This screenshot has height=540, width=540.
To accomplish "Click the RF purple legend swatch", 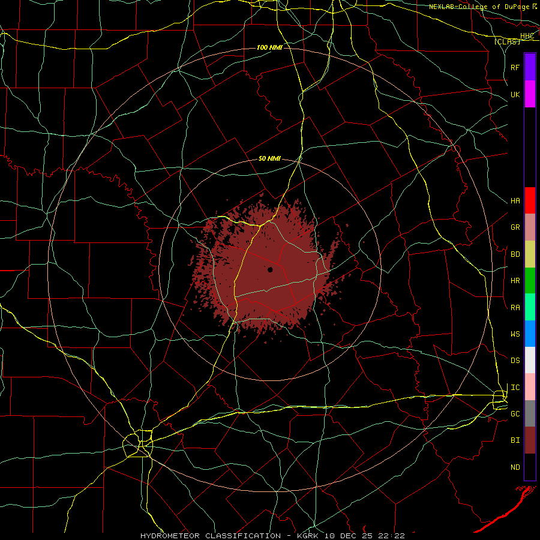I will pyautogui.click(x=530, y=67).
